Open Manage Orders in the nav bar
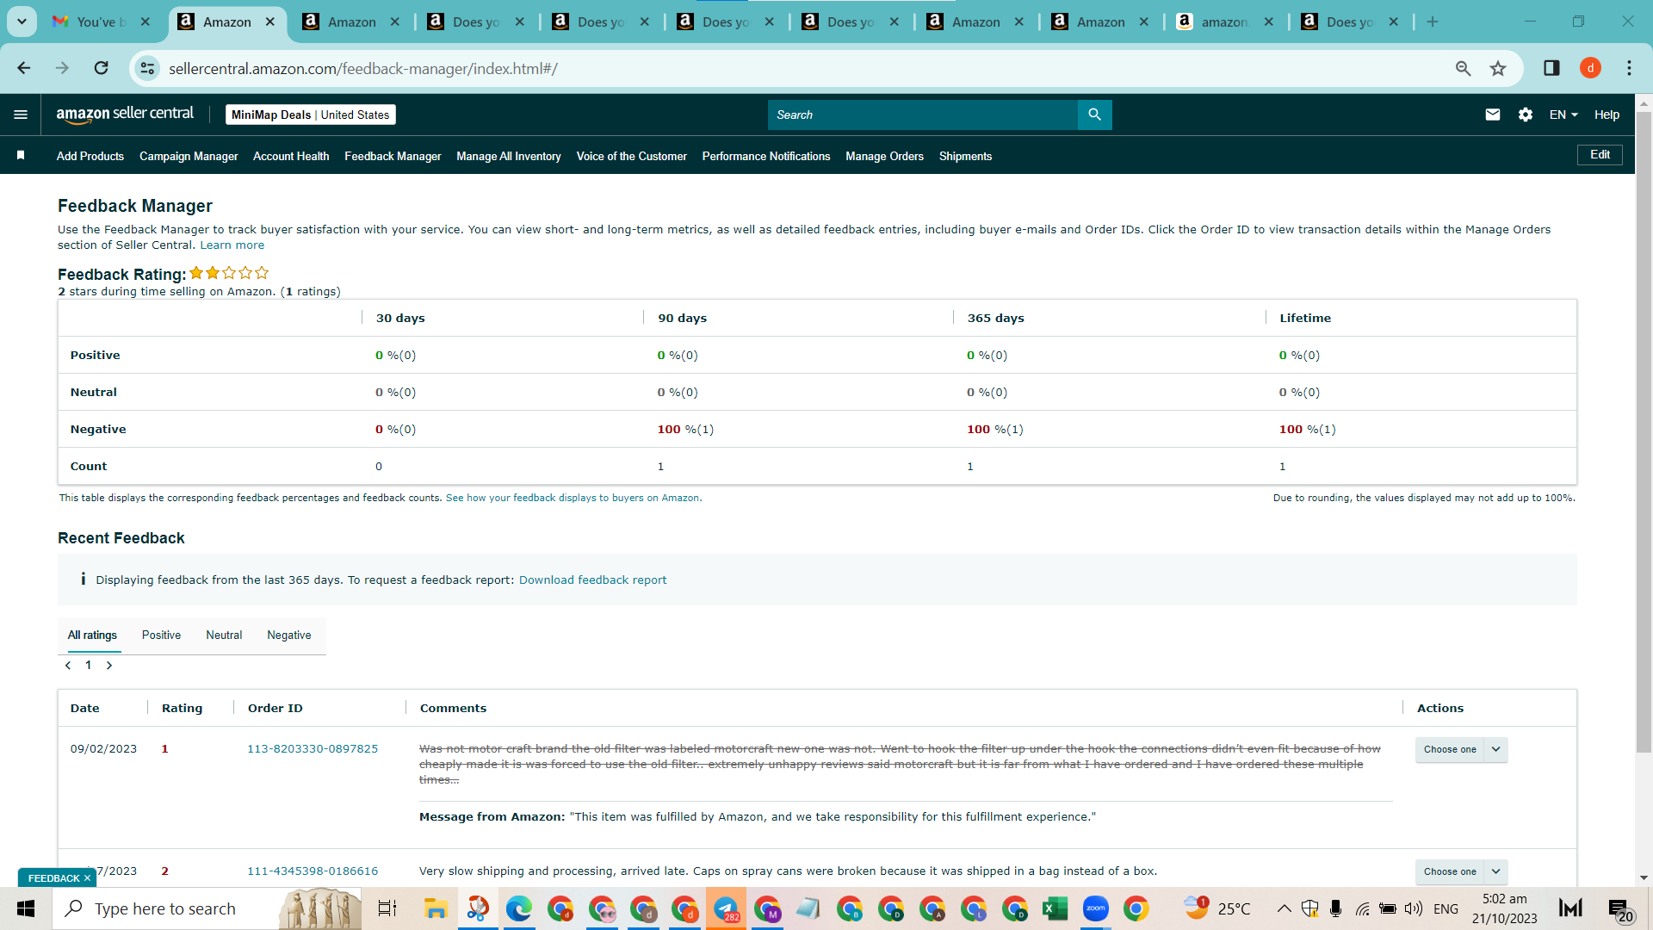 pyautogui.click(x=884, y=156)
